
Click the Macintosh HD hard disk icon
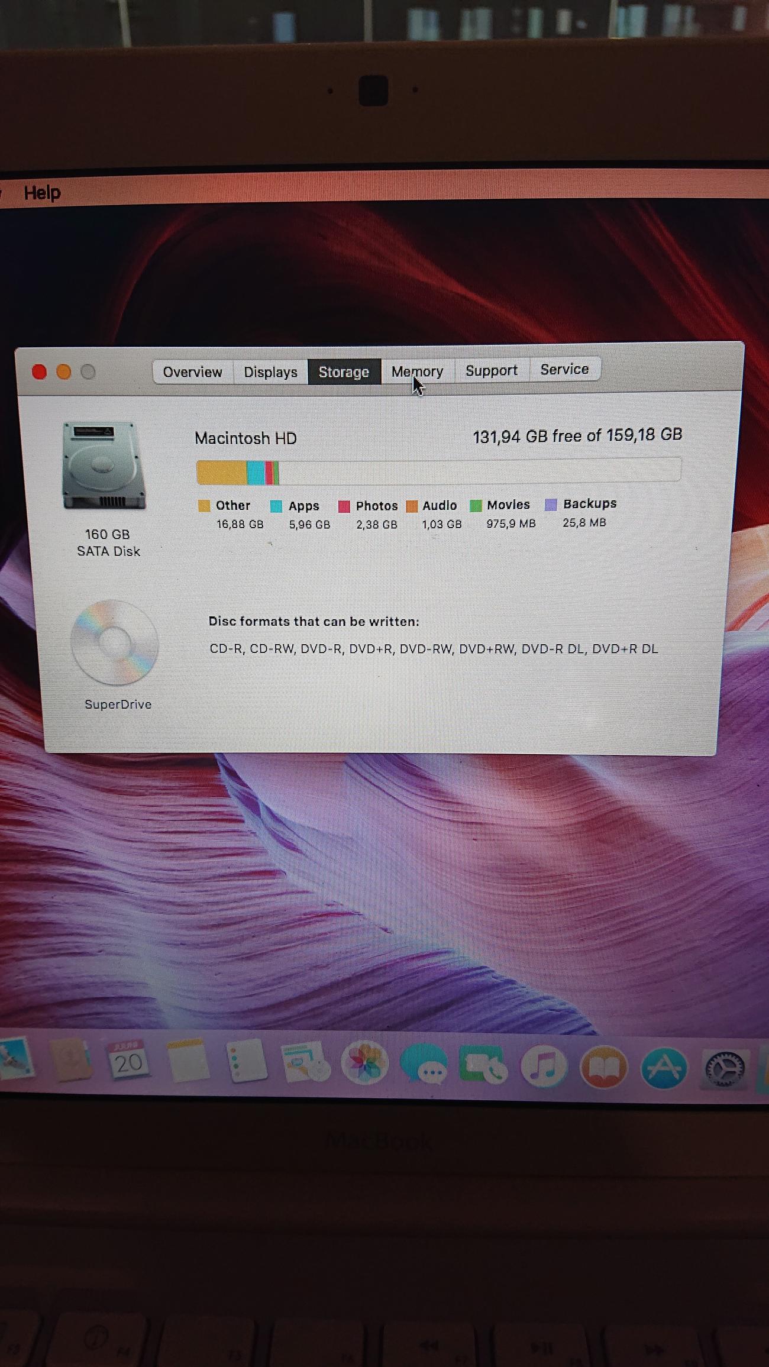[104, 466]
